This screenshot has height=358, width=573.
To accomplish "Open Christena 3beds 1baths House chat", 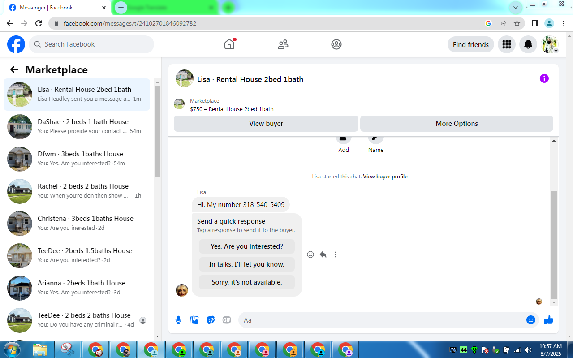I will (x=77, y=224).
